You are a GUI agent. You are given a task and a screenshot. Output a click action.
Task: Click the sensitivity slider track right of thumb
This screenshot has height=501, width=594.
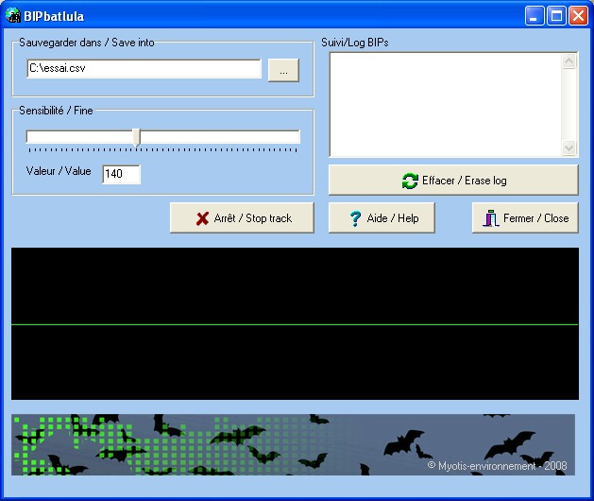click(220, 136)
